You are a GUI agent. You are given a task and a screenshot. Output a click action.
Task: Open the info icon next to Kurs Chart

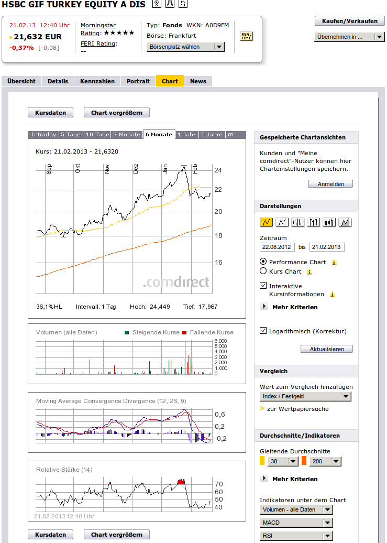(x=309, y=272)
